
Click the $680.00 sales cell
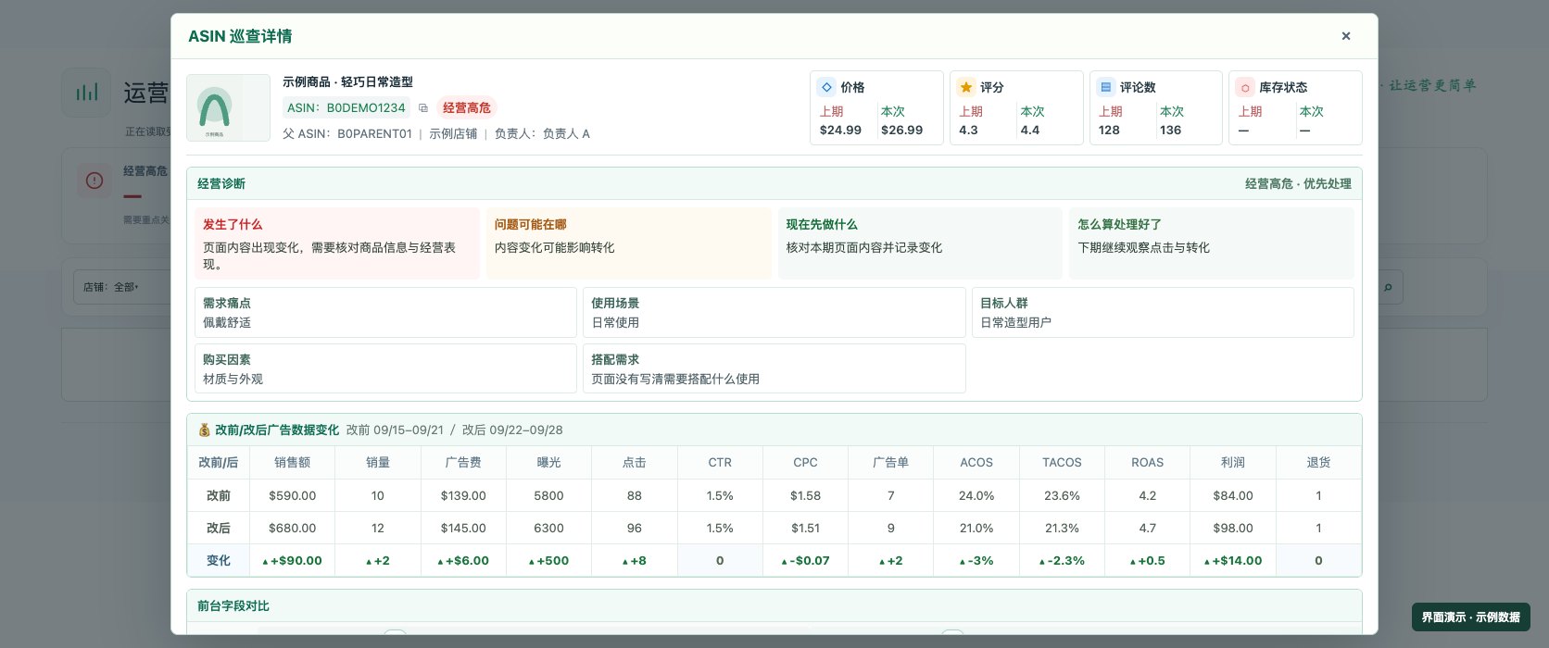pos(292,528)
